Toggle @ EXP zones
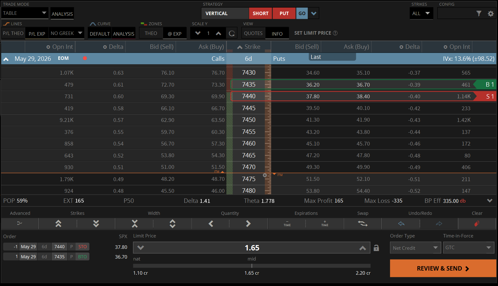 tap(175, 33)
